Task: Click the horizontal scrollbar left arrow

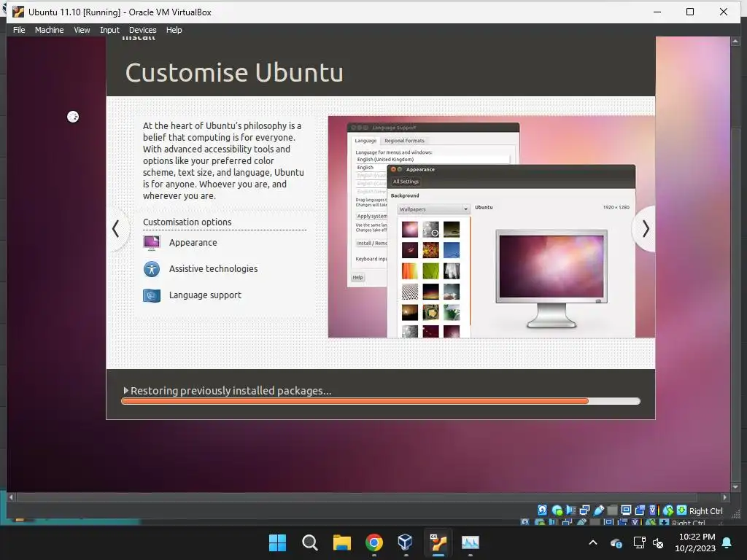Action: click(x=11, y=497)
